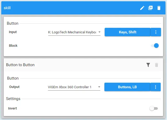Open three-dot menu beside Buttons, LB
Screen dimensions: 167x120
(x=155, y=87)
